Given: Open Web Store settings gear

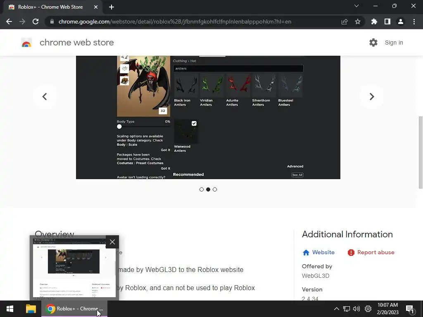Looking at the screenshot, I should [x=373, y=43].
